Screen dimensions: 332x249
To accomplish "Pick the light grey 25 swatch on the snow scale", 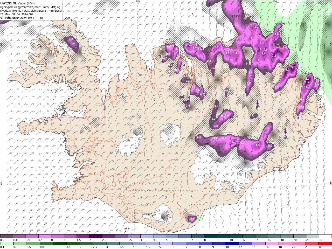I will point(312,236).
